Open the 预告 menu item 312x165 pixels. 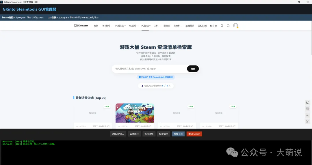pyautogui.click(x=96, y=26)
